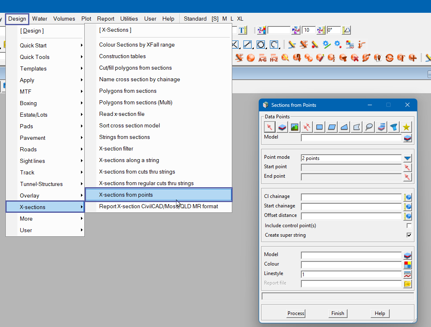The height and width of the screenshot is (327, 431).
Task: Click the star favourites icon in Data Points
Action: 407,127
